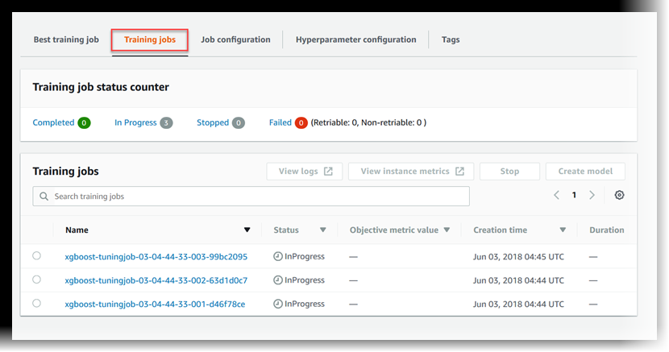Go to next page arrow

pyautogui.click(x=592, y=196)
